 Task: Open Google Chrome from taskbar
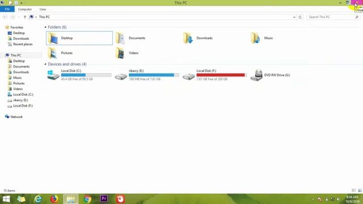pos(87,199)
